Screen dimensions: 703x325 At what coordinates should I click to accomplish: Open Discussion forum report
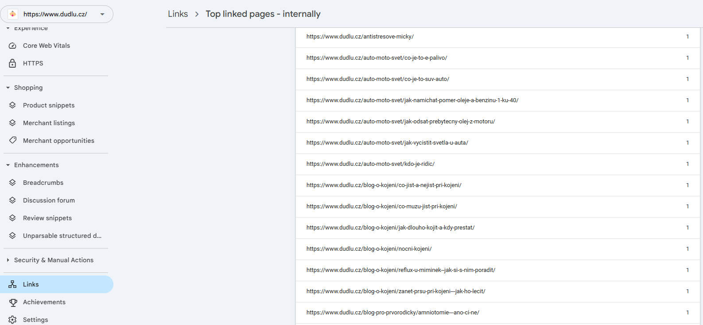(49, 200)
